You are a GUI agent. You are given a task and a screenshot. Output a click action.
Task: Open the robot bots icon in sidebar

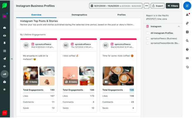(4, 82)
